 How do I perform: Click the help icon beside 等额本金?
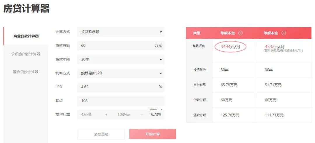(283, 33)
